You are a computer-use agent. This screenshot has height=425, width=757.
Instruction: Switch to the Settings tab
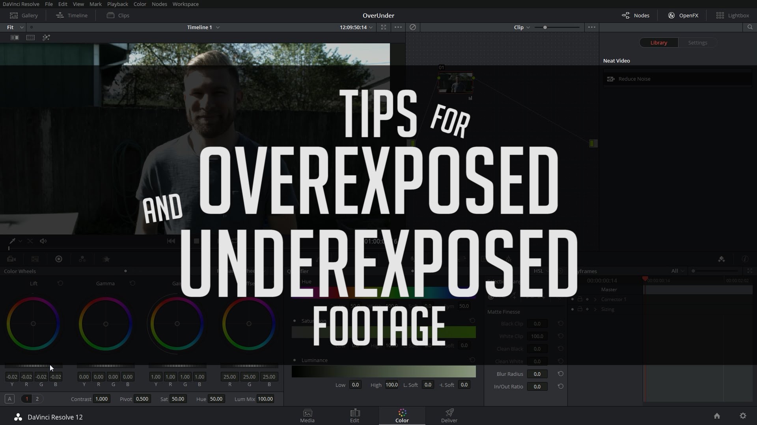(697, 42)
